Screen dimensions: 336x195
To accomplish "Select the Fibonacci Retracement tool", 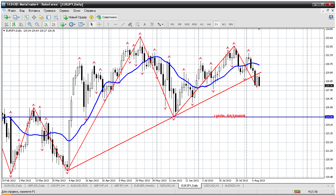I will [x=137, y=24].
